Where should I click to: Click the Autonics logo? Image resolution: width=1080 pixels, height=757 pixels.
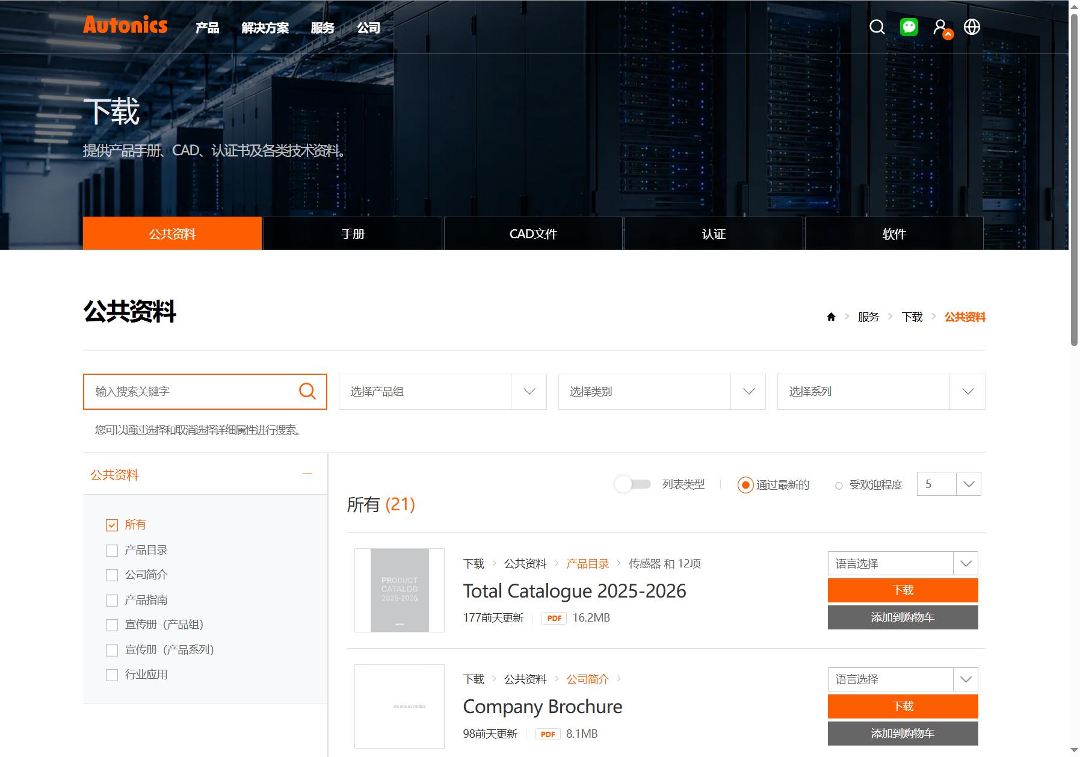[125, 25]
